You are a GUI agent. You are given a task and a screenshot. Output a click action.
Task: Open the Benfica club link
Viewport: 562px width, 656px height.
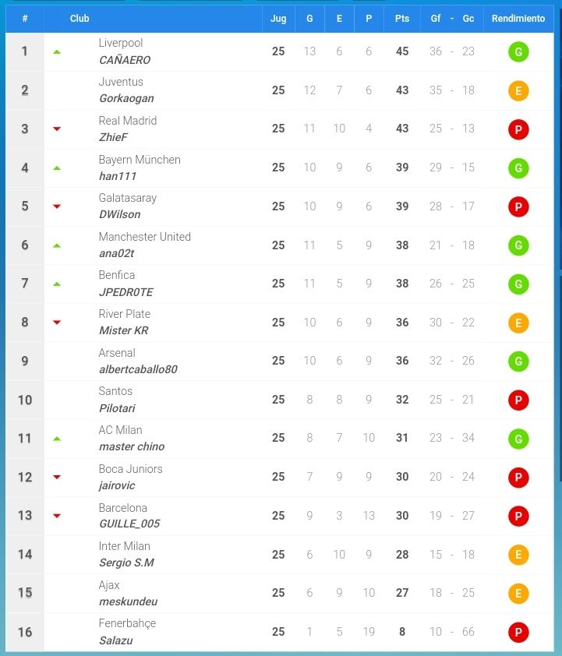click(117, 275)
